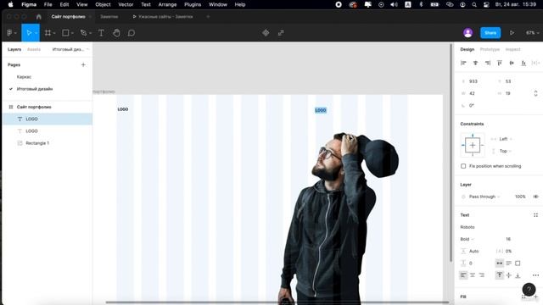Screen dimensions: 543x305
Task: Select the Comment tool
Action: (132, 33)
